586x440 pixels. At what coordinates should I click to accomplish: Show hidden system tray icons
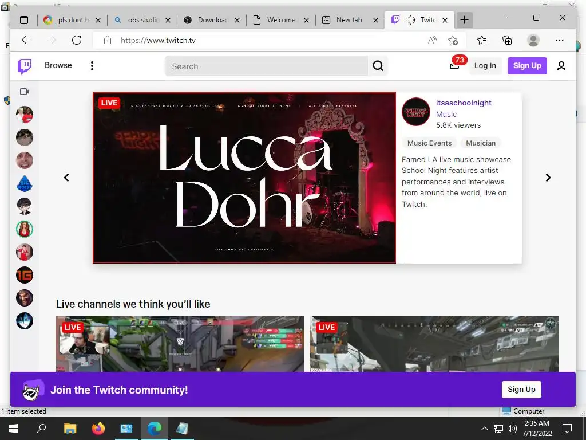484,429
